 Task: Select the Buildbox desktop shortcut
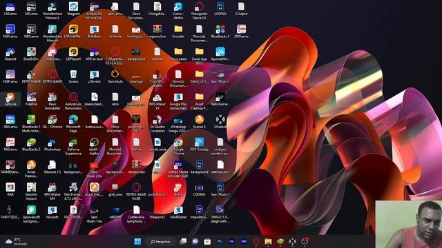click(94, 31)
